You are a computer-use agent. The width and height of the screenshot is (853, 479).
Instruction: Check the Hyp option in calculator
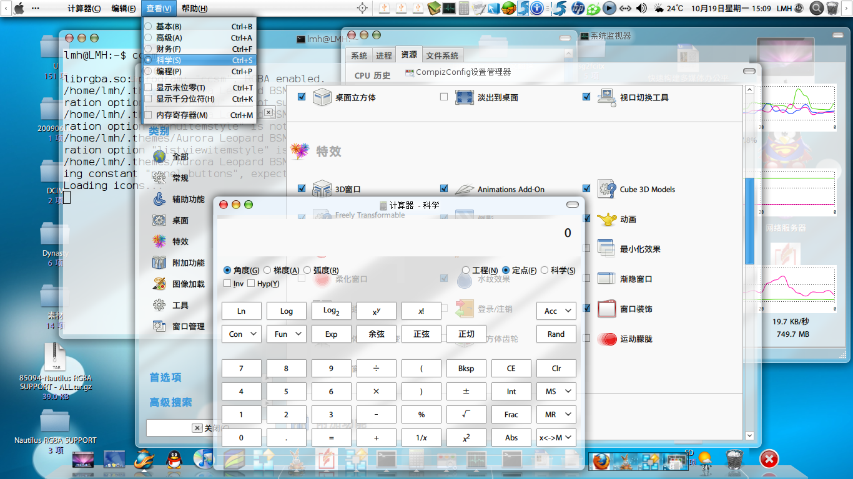251,283
